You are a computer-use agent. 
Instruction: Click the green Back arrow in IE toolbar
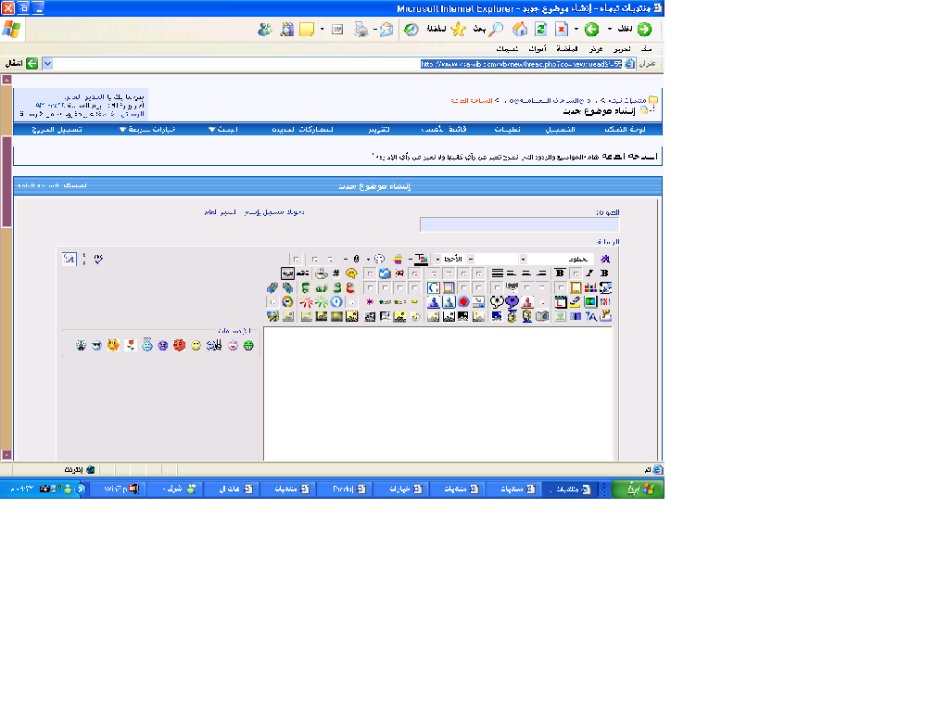click(645, 29)
